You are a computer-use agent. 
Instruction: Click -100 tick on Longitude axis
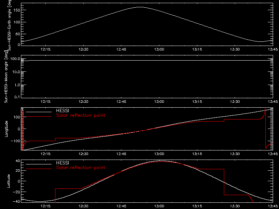click(15, 141)
